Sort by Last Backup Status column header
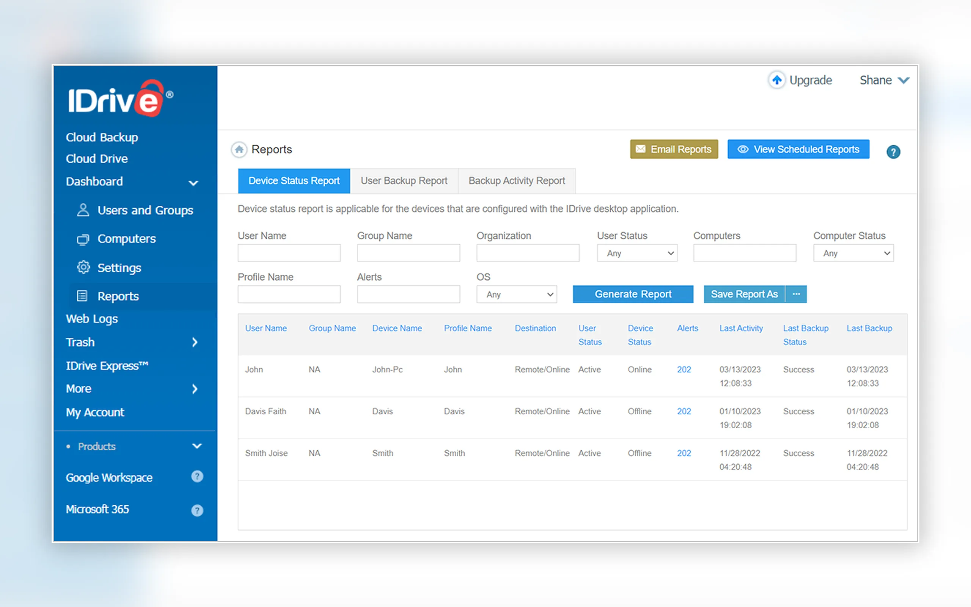The height and width of the screenshot is (607, 971). pos(806,335)
